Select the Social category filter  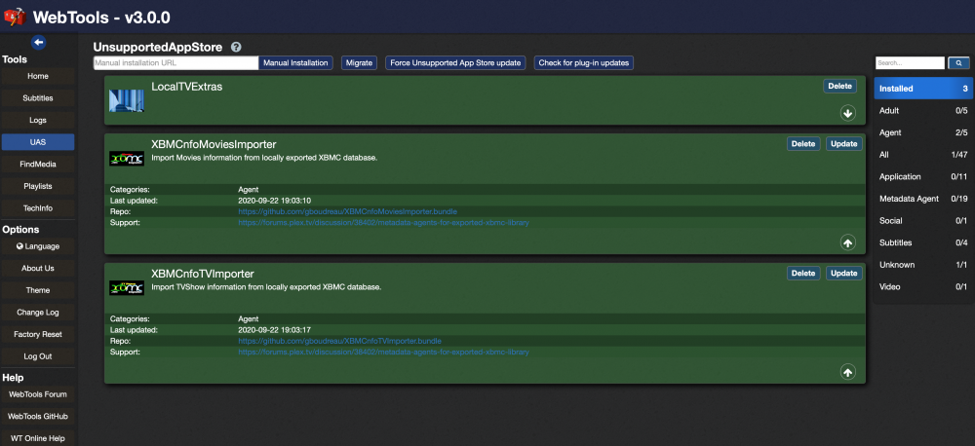pyautogui.click(x=922, y=220)
